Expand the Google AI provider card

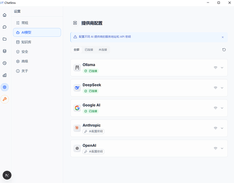tap(222, 108)
